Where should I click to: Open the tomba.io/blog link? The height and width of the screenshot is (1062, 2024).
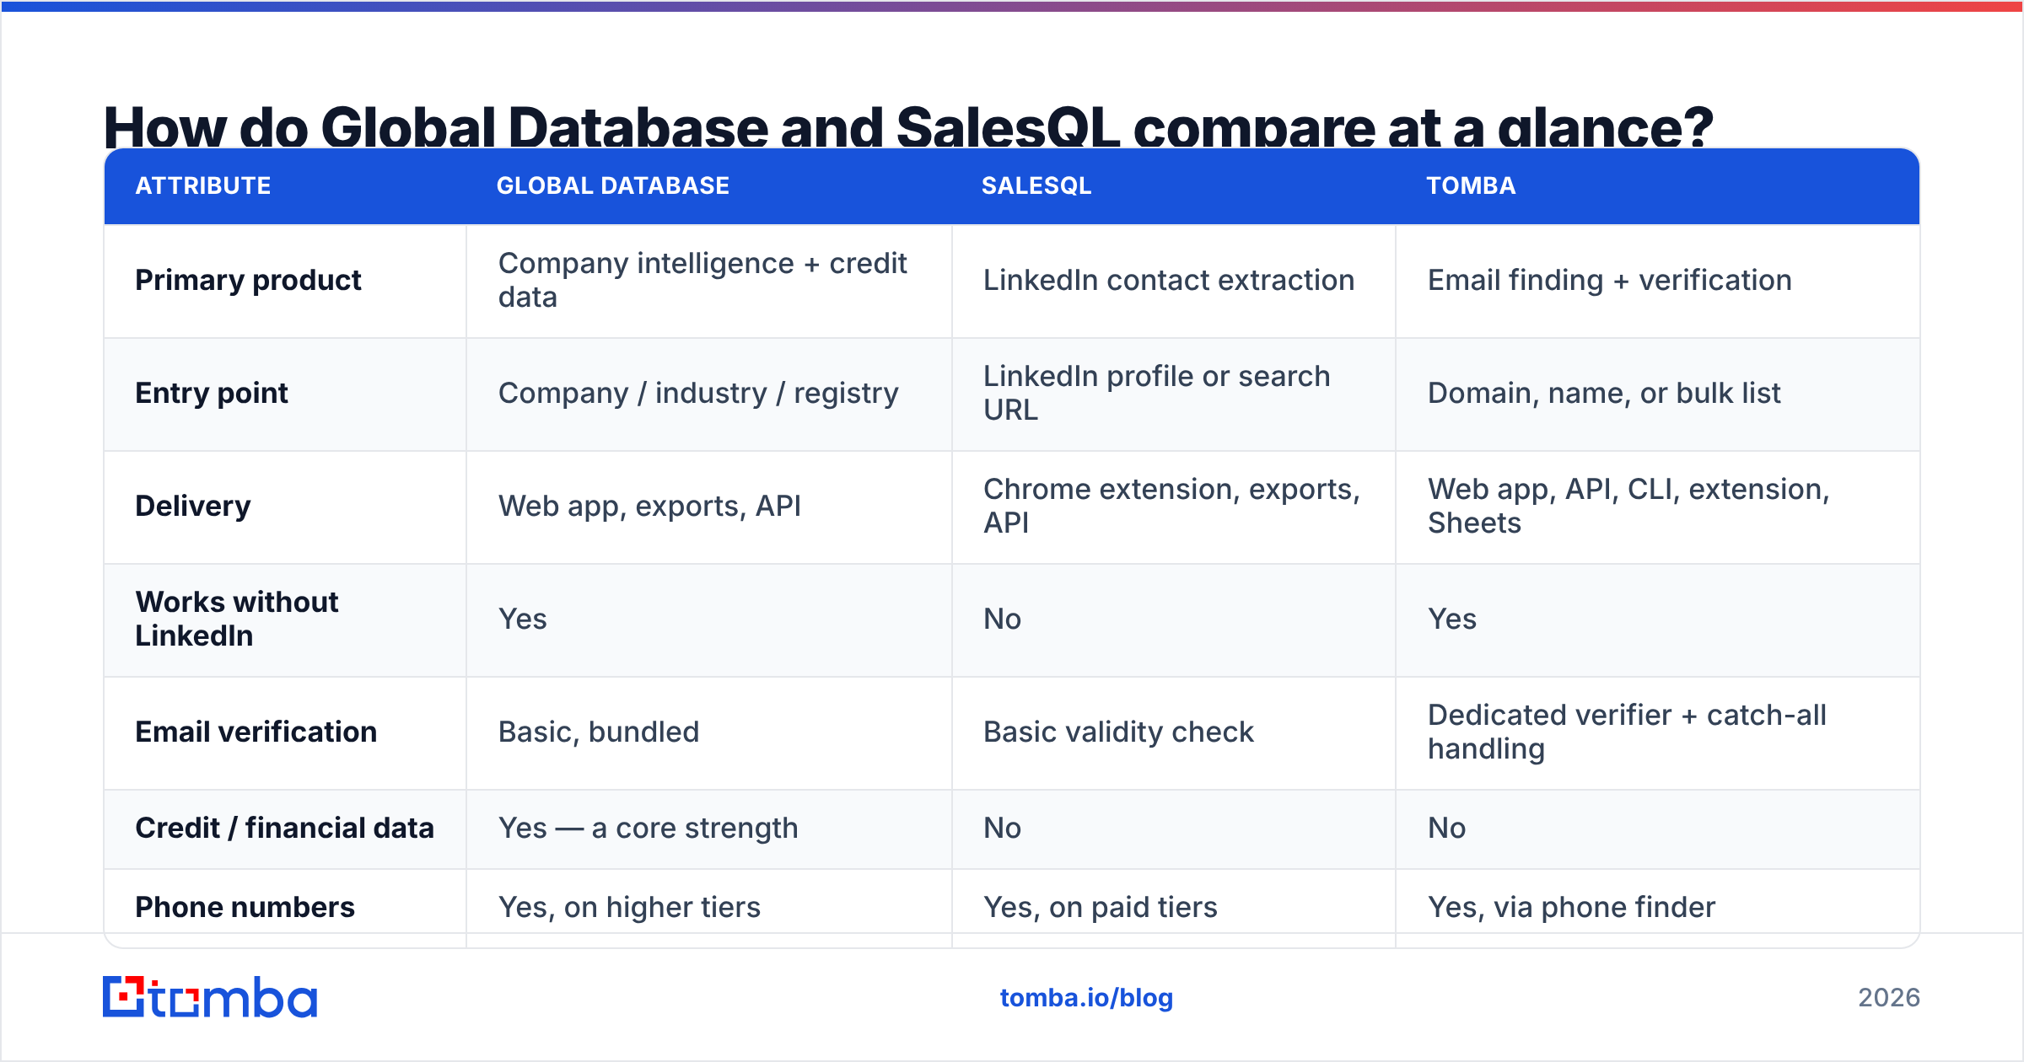coord(1086,998)
